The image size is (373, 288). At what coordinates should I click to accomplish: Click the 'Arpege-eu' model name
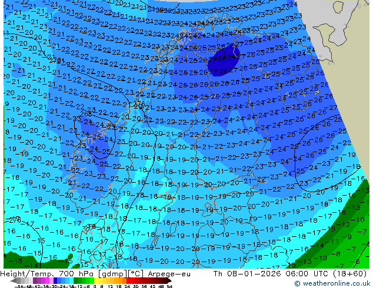[x=169, y=274]
